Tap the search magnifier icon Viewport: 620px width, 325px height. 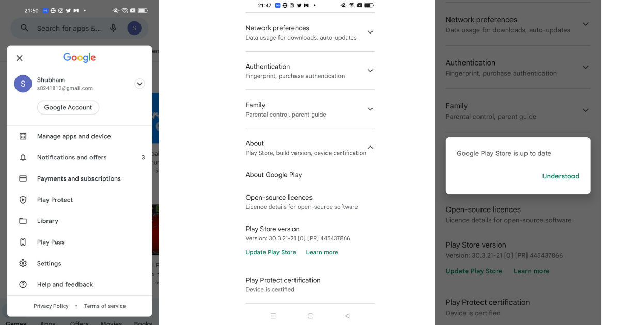pyautogui.click(x=24, y=28)
